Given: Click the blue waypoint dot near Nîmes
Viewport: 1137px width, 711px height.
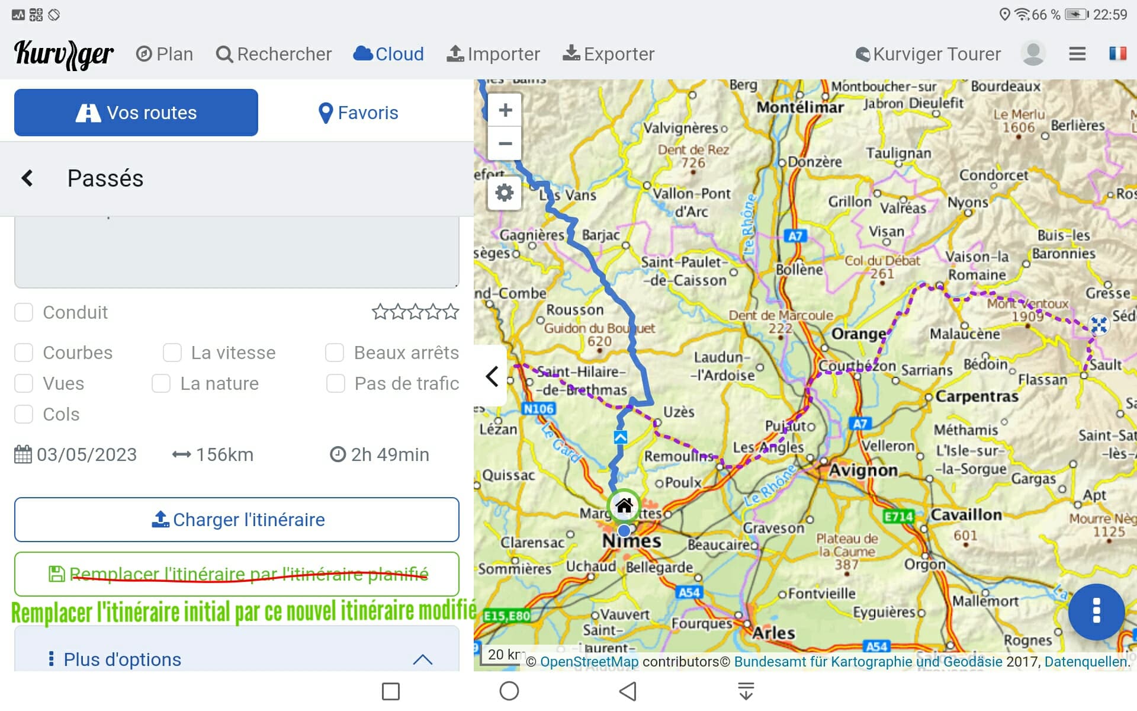Looking at the screenshot, I should click(x=624, y=530).
